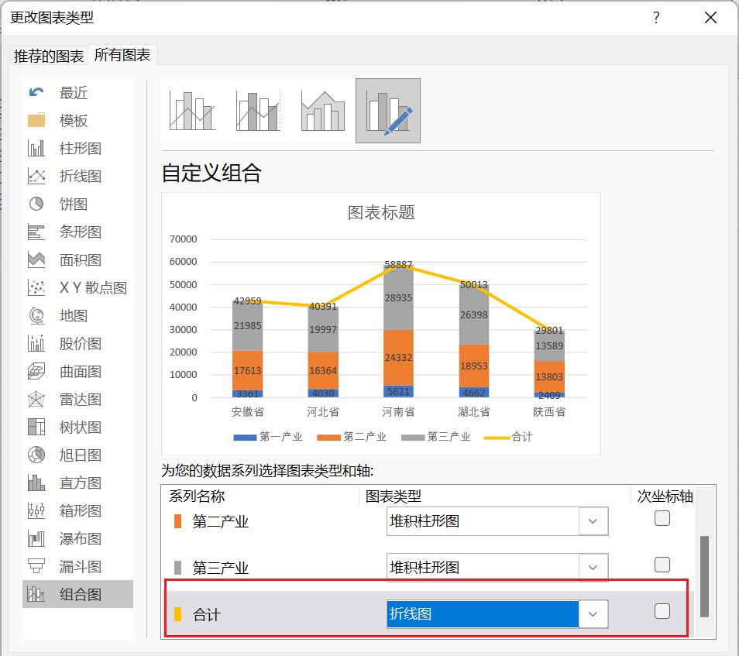The image size is (739, 656).
Task: Choose the Line chart (折线图) icon
Action: (x=36, y=176)
